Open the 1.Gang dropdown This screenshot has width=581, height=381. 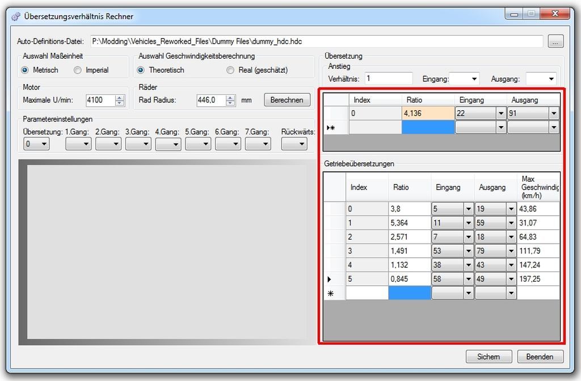(x=78, y=144)
